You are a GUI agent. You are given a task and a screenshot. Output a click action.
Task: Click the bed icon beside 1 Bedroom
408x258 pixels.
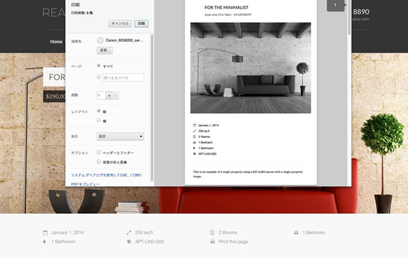point(296,232)
